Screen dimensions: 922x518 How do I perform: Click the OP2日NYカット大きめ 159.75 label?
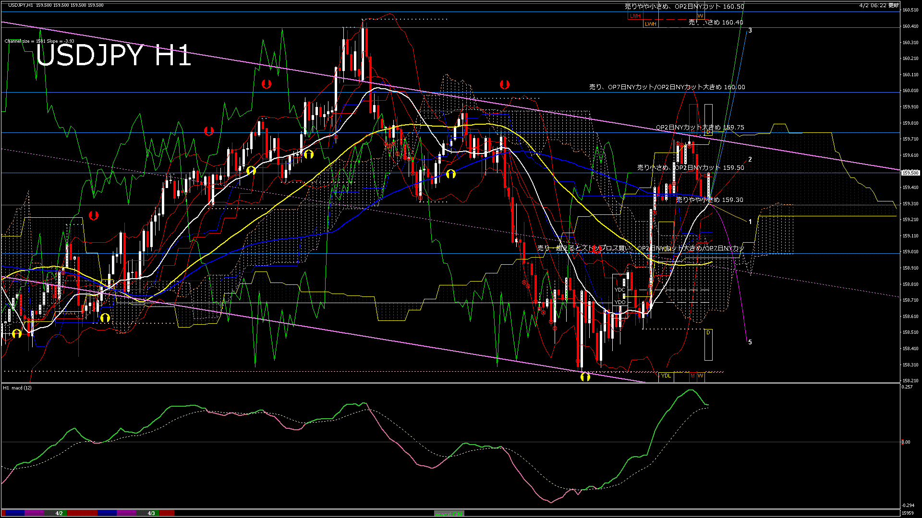pos(700,127)
